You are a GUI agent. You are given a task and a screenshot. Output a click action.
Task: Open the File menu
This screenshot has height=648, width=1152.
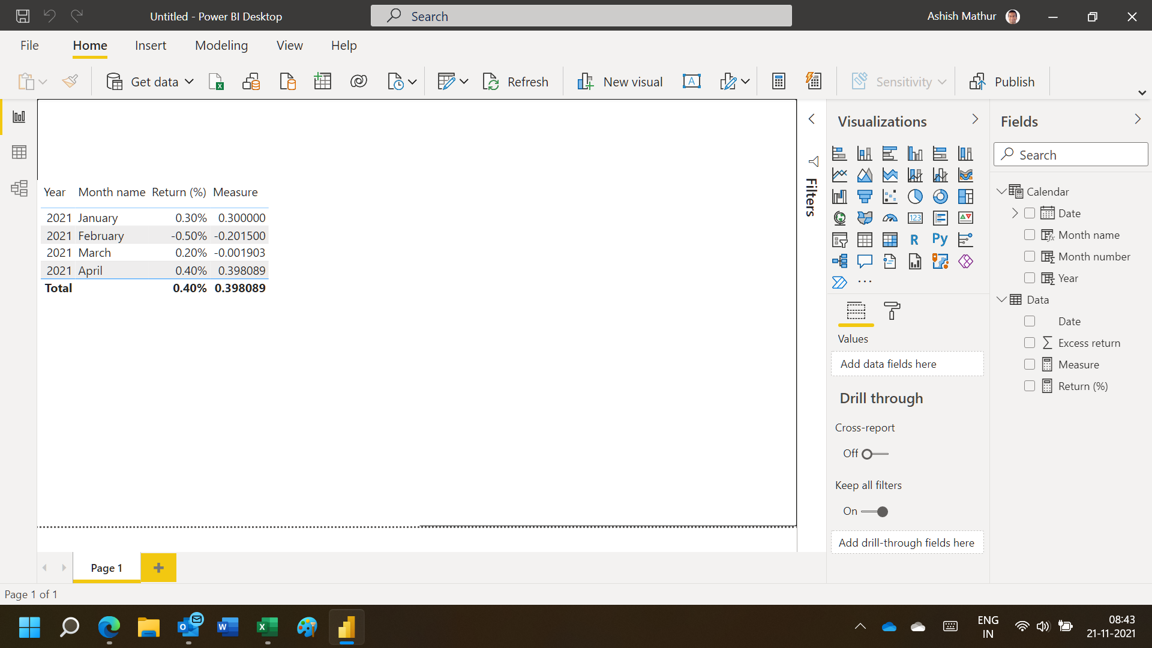click(29, 46)
